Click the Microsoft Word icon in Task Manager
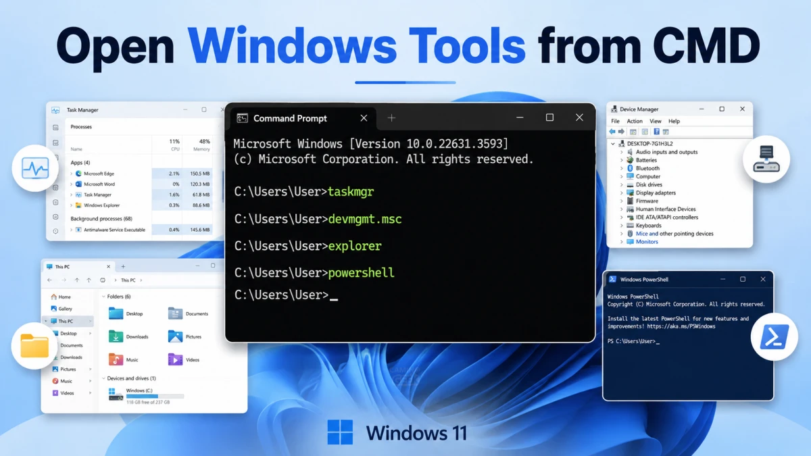This screenshot has height=456, width=811. (78, 184)
